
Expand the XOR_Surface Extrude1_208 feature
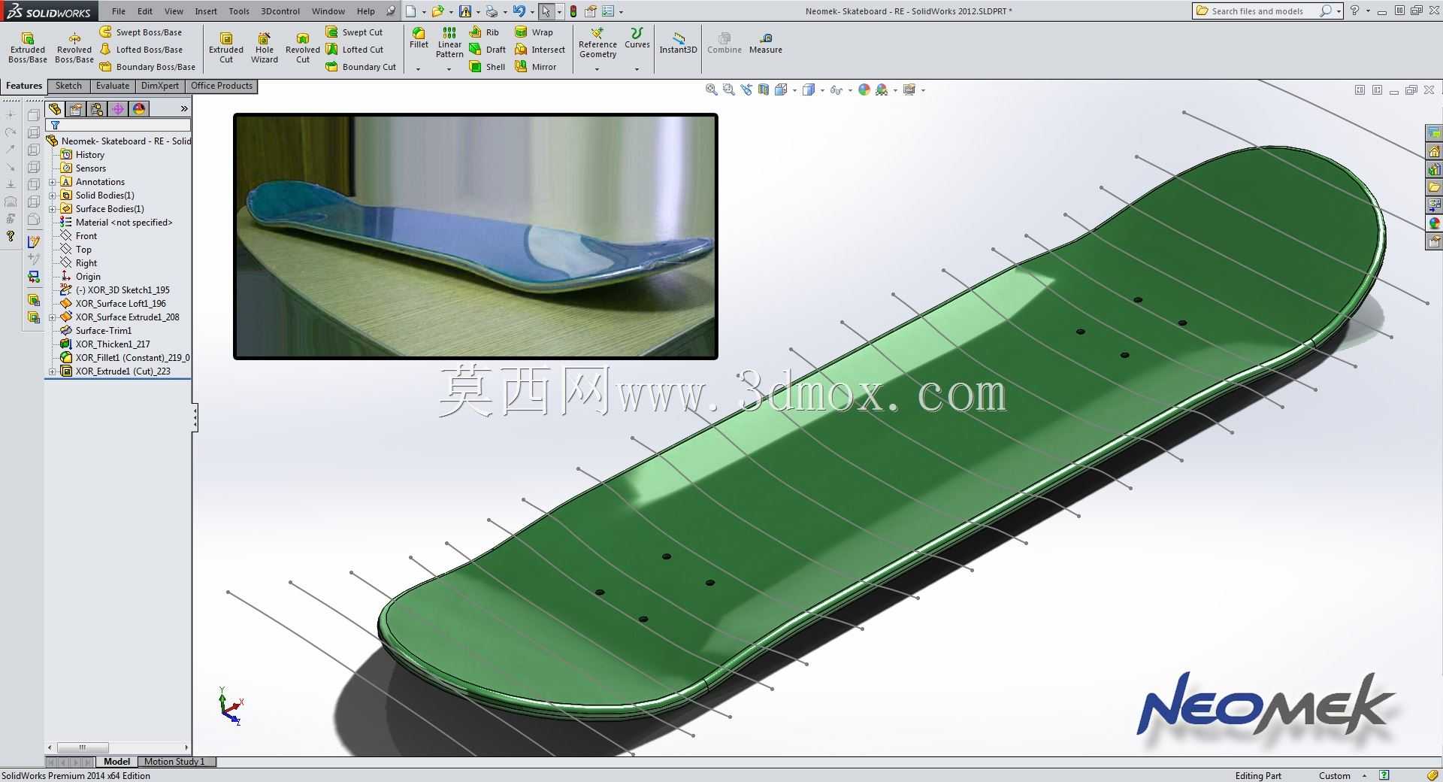tap(53, 317)
